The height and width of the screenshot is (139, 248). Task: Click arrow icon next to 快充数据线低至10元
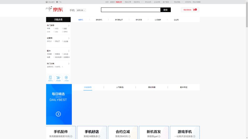point(71,136)
